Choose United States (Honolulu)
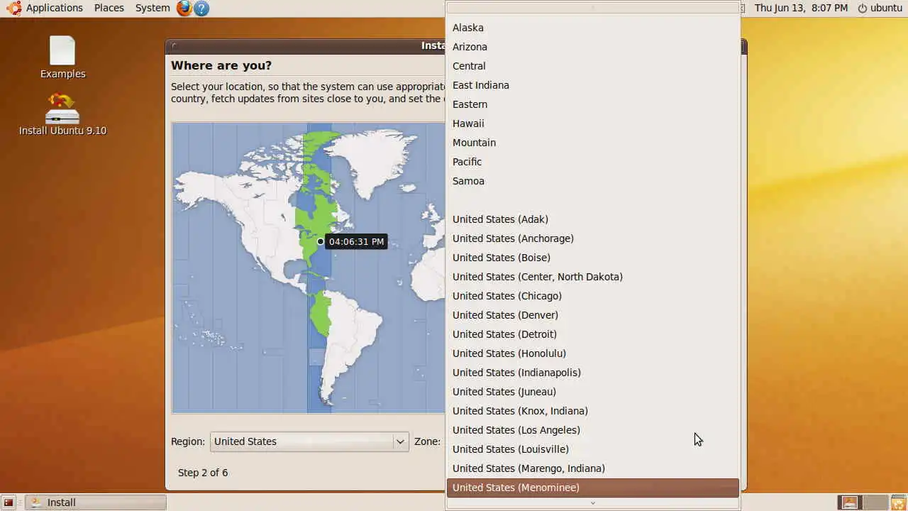This screenshot has width=908, height=511. coord(592,353)
